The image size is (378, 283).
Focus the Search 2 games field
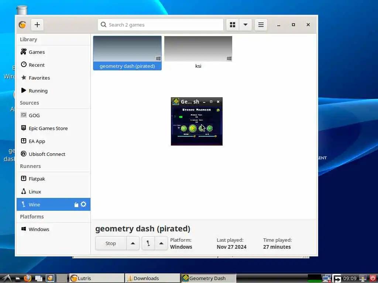pyautogui.click(x=160, y=25)
